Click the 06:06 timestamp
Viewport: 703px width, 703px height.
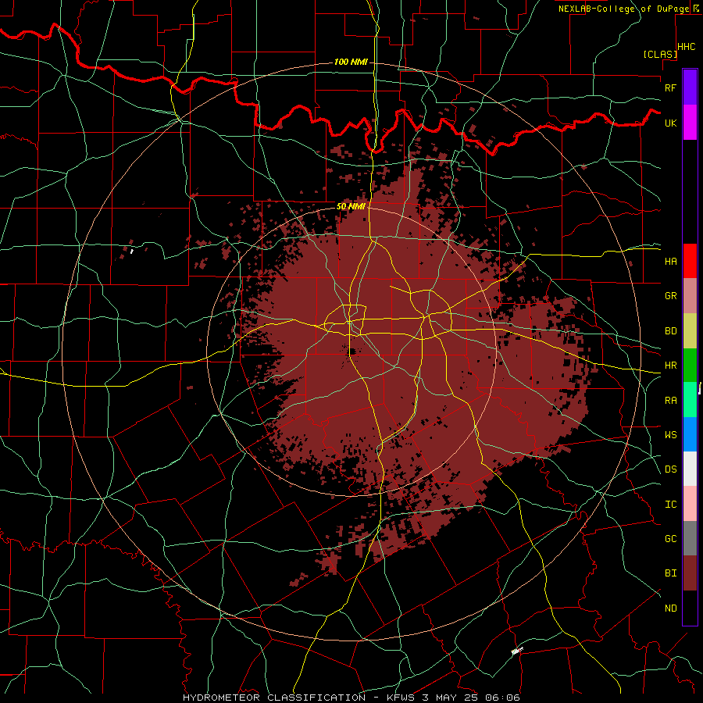click(x=502, y=698)
